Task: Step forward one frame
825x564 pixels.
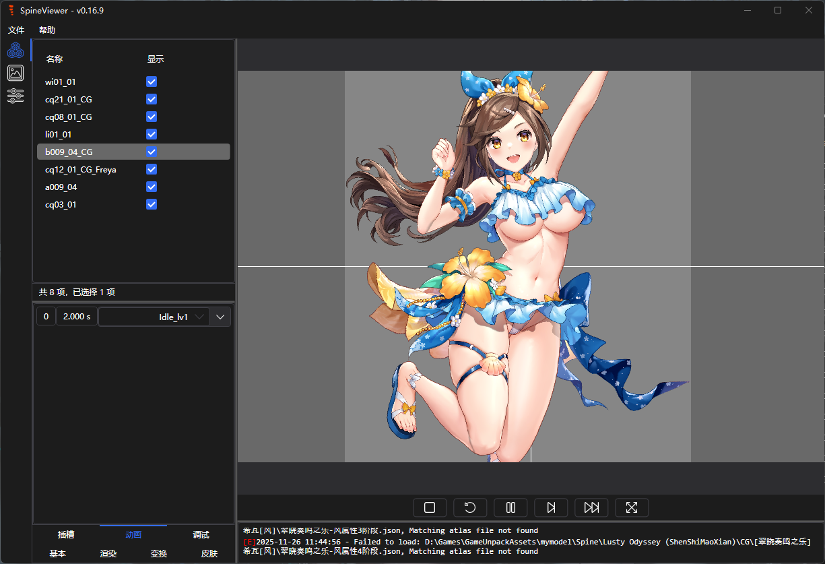Action: click(551, 507)
